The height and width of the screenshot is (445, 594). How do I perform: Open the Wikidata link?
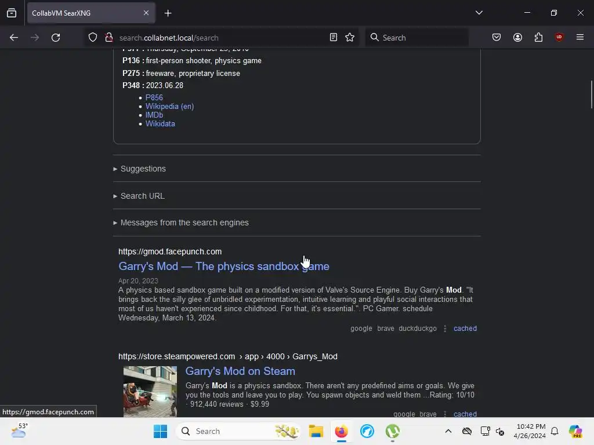point(160,124)
